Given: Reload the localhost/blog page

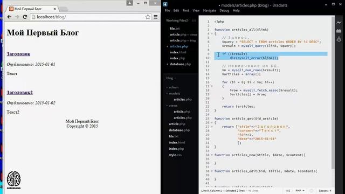Looking at the screenshot, I should (25, 17).
